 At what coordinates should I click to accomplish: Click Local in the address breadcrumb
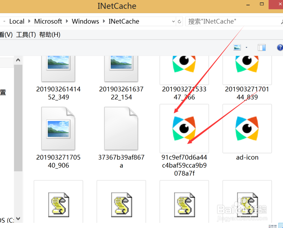[17, 21]
